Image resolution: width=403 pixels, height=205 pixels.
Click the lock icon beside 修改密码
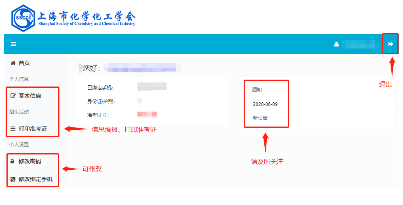click(13, 161)
